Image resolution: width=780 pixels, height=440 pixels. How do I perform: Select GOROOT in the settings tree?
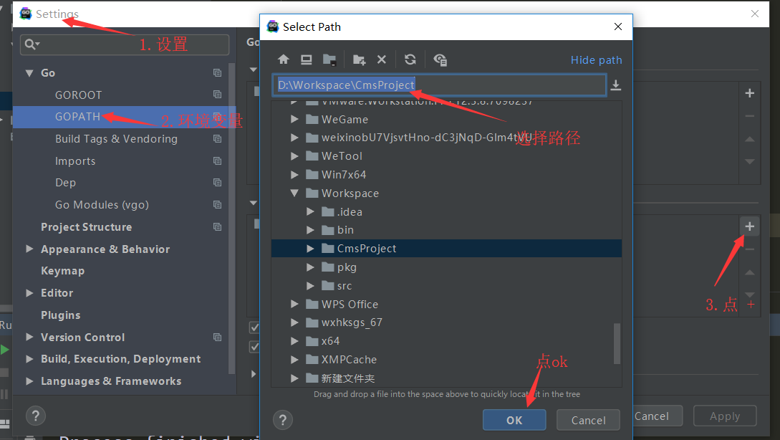(x=78, y=95)
